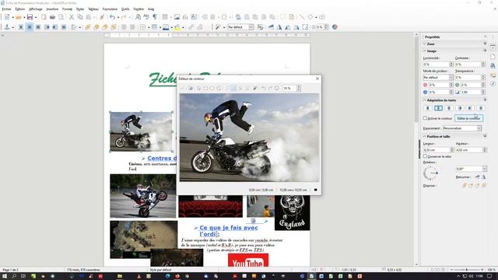The width and height of the screenshot is (498, 280).
Task: Expand the Zone section in Properties
Action: 425,44
